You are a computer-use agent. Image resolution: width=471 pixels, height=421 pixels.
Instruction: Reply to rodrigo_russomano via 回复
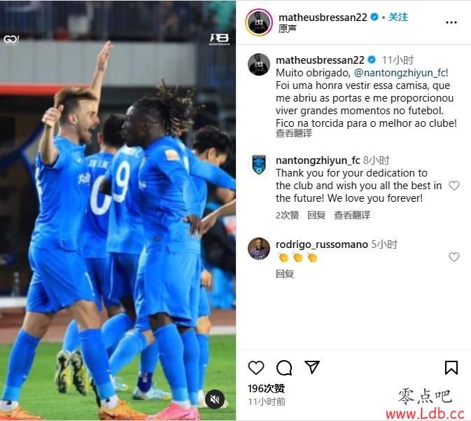[285, 274]
